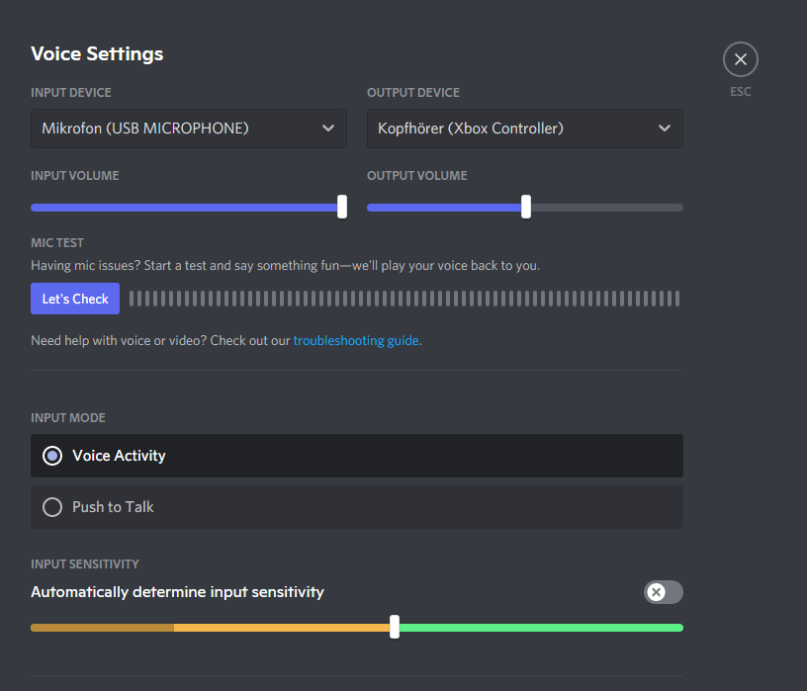Start mic test with Let's Check
Viewport: 807px width, 691px height.
pos(75,299)
